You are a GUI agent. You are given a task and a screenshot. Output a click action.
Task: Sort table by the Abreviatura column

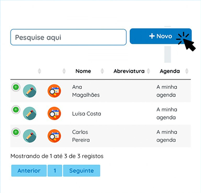(129, 71)
